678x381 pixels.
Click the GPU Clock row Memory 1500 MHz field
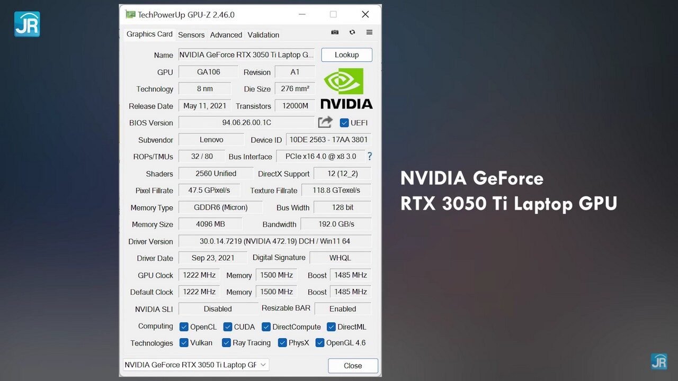pos(276,275)
